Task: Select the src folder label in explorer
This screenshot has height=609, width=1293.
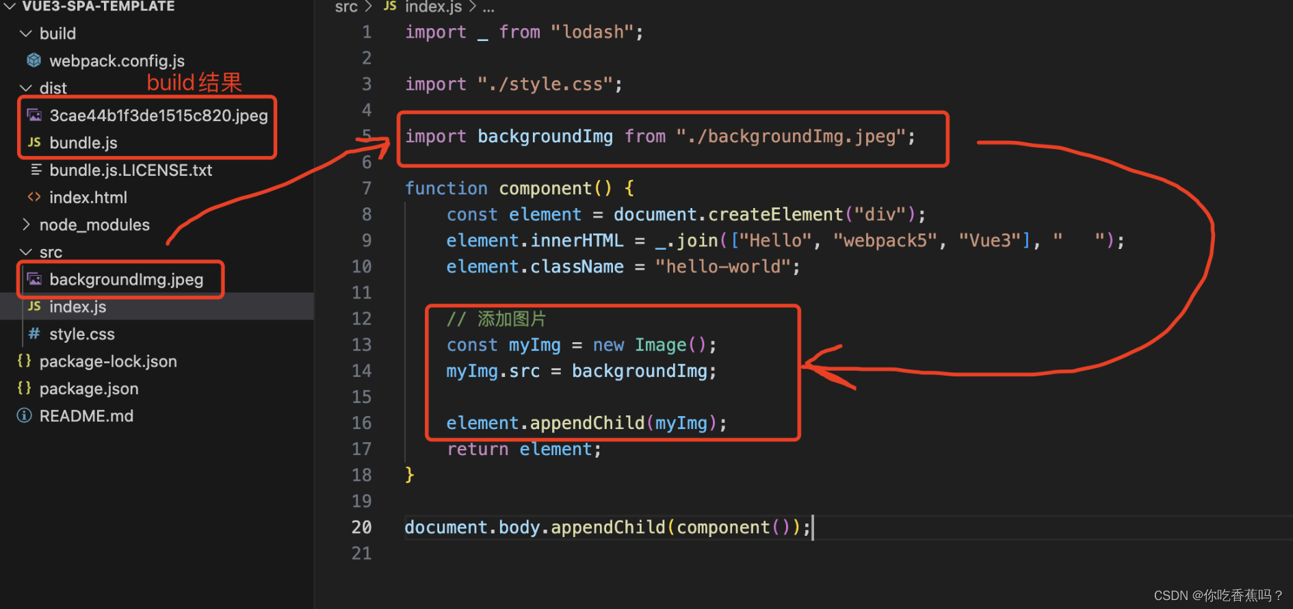Action: pyautogui.click(x=51, y=252)
